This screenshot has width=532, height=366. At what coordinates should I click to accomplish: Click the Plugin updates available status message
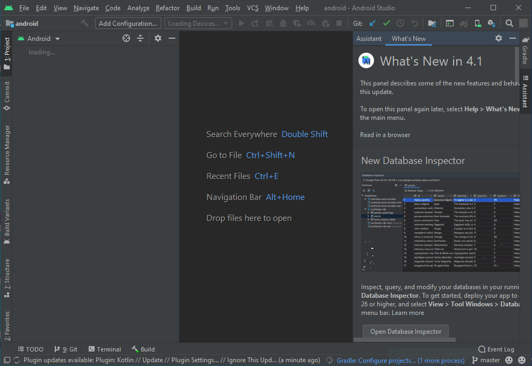tap(171, 360)
